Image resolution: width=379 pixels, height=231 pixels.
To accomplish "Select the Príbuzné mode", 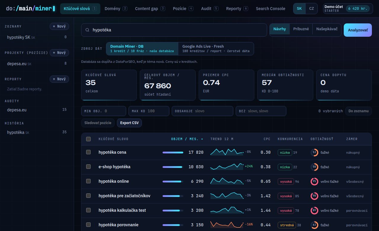I will point(301,29).
